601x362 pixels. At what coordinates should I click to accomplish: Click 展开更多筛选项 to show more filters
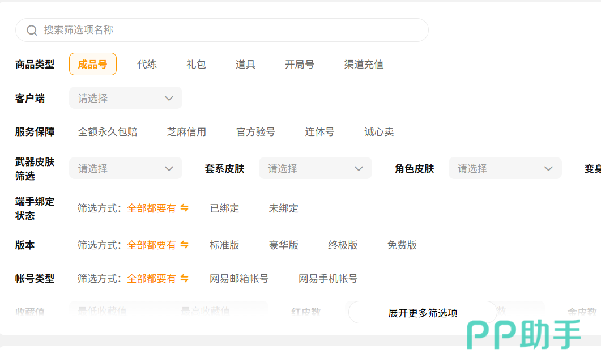point(423,313)
